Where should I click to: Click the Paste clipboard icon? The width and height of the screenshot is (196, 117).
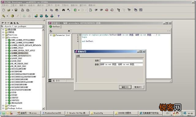57,10
